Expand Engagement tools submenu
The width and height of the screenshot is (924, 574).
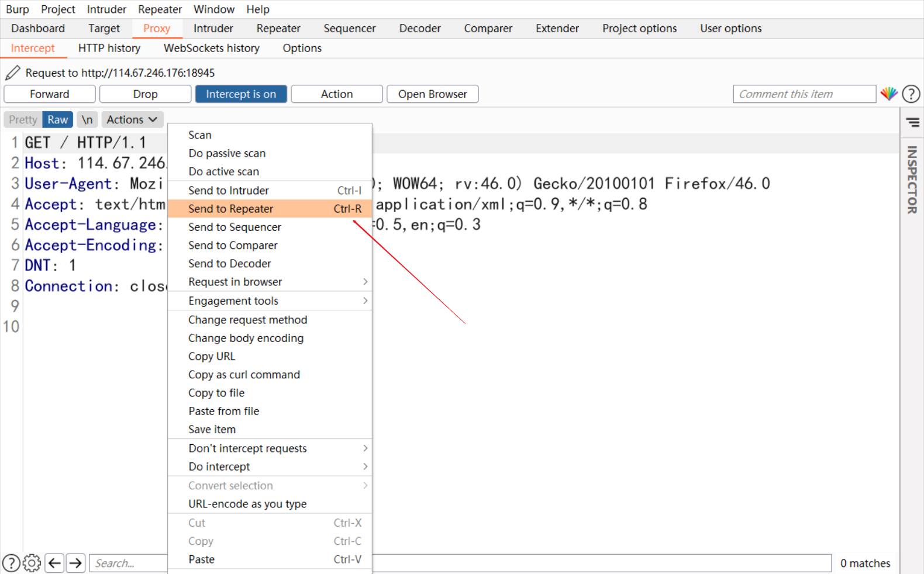270,301
